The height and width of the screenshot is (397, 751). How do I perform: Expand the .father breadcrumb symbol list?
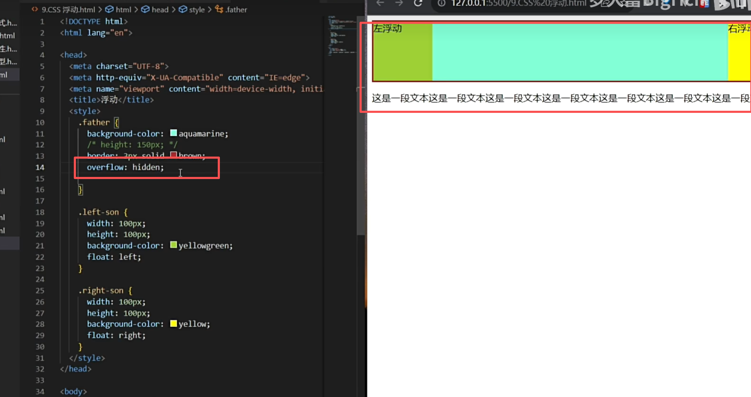[236, 10]
